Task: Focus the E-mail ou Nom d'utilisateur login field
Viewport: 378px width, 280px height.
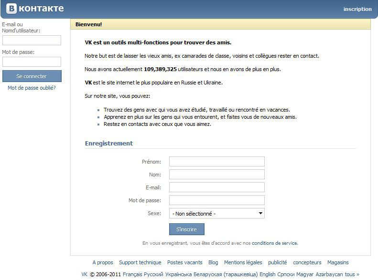Action: pyautogui.click(x=32, y=40)
